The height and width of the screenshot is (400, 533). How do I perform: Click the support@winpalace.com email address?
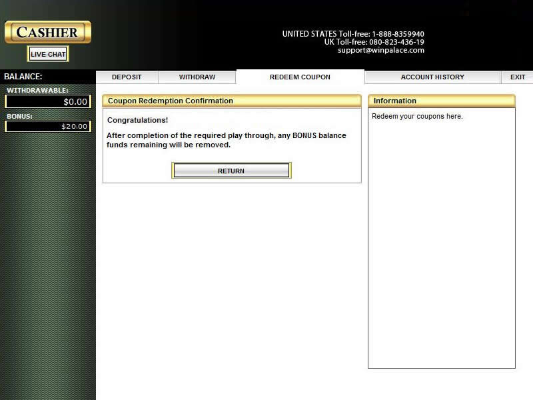[380, 51]
